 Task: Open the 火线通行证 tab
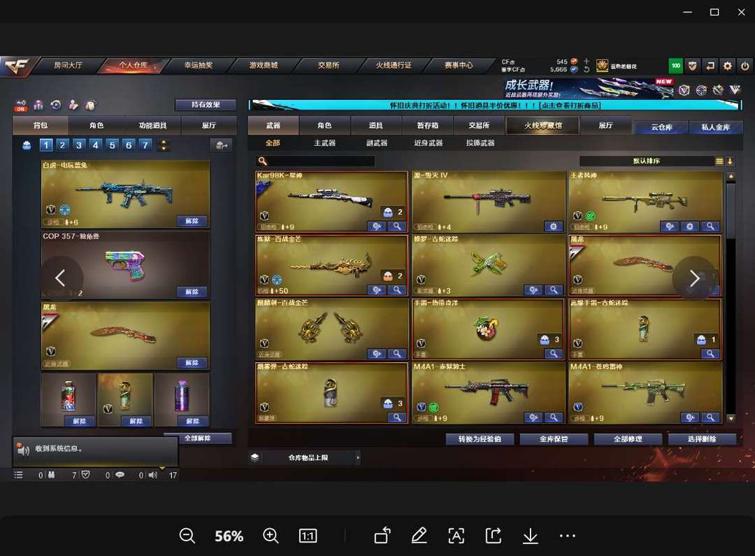394,65
